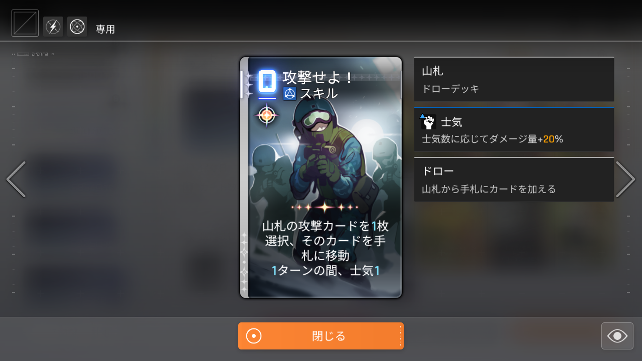The width and height of the screenshot is (642, 361).
Task: Click the card rarity star divider
Action: (x=325, y=207)
